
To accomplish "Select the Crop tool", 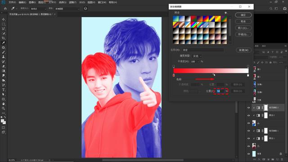I will click(3, 38).
